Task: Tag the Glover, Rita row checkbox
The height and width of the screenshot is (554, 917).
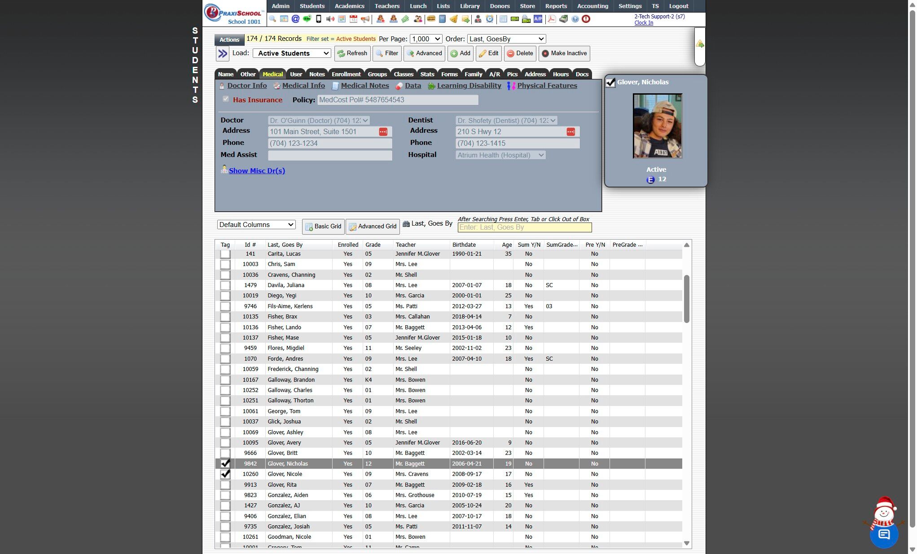Action: (x=225, y=485)
